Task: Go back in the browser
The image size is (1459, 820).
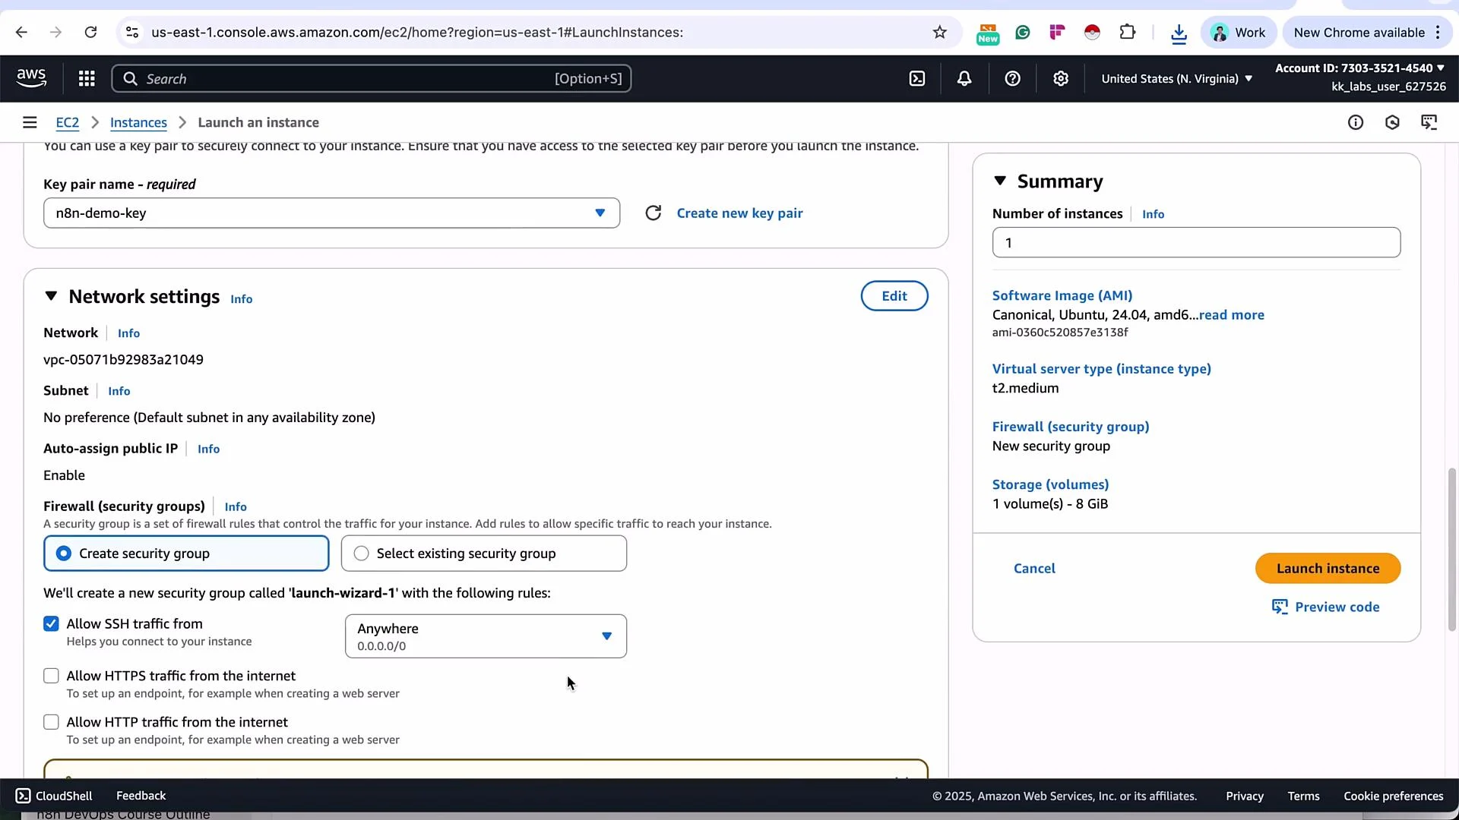Action: pos(21,32)
